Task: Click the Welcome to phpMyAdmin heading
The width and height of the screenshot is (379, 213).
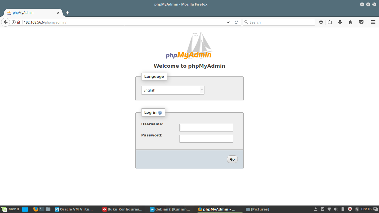Action: pos(189,66)
